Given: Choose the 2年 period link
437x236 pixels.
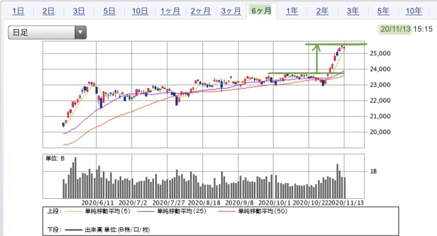Looking at the screenshot, I should coord(322,11).
